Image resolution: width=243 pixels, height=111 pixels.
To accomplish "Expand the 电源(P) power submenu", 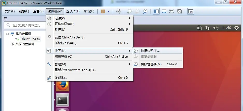I will click(x=90, y=18).
